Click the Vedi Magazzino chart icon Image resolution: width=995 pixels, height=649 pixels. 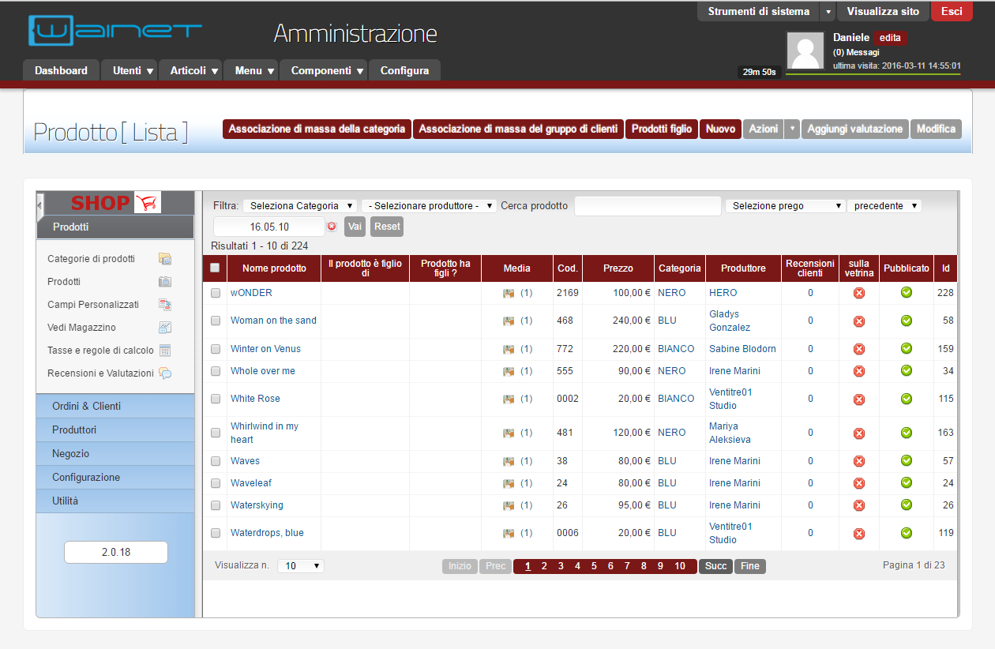[x=165, y=328]
